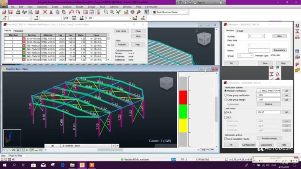301x169 pixels.
Task: Toggle the ULS limit state checkbox
Action: tap(226, 112)
